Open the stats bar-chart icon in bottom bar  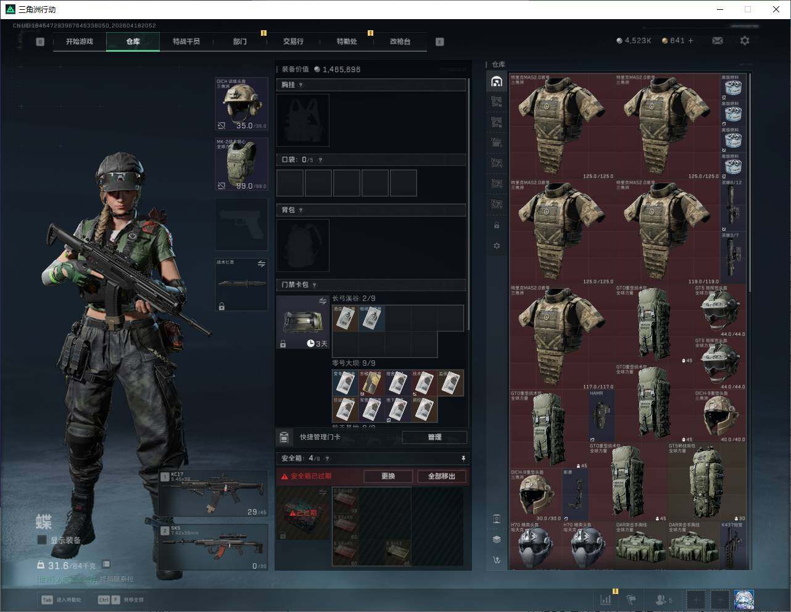(606, 599)
